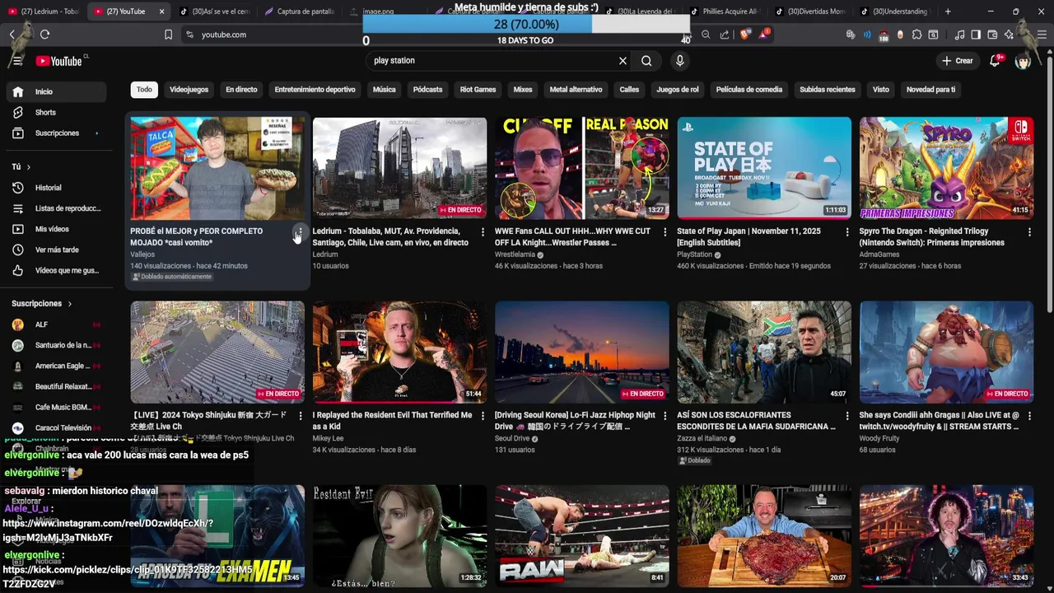Click the magnifier search button

[x=646, y=61]
